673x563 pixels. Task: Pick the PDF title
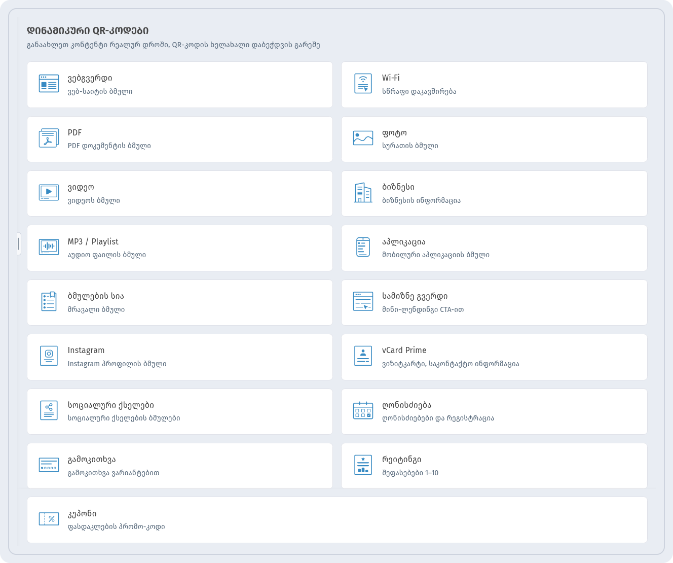74,132
